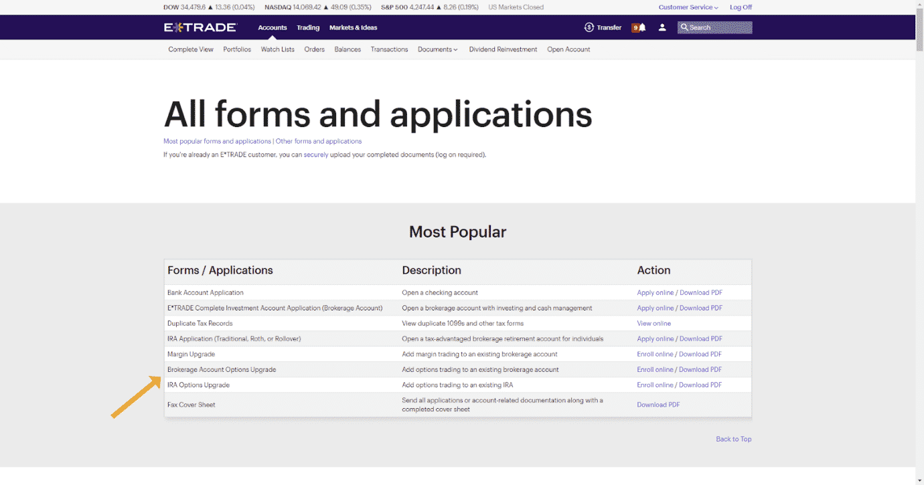The height and width of the screenshot is (485, 924).
Task: View Duplicate Tax Records online
Action: 654,324
